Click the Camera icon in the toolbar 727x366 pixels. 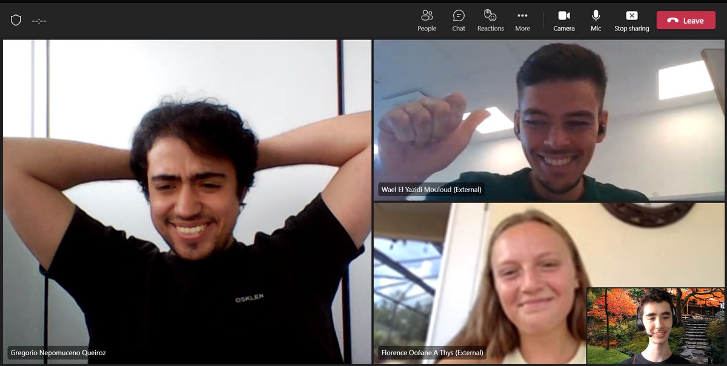coord(564,16)
